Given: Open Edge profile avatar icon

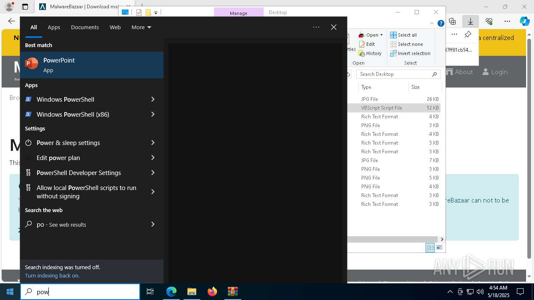Looking at the screenshot, I should click(9, 7).
